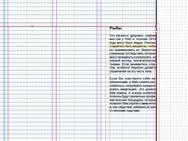Click the word "иммунитет" near the paragraph end
Image resolution: width=188 pixels, height=141 pixels.
[x=149, y=103]
